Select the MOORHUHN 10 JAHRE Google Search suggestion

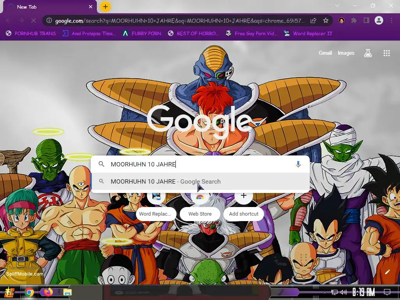point(200,182)
